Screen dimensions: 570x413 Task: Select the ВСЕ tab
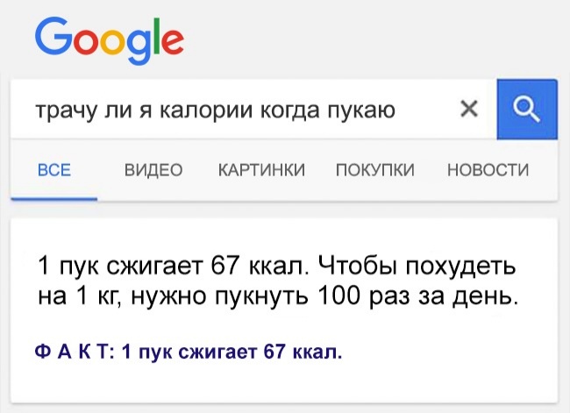[x=54, y=170]
